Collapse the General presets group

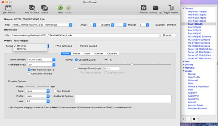pyautogui.click(x=183, y=8)
